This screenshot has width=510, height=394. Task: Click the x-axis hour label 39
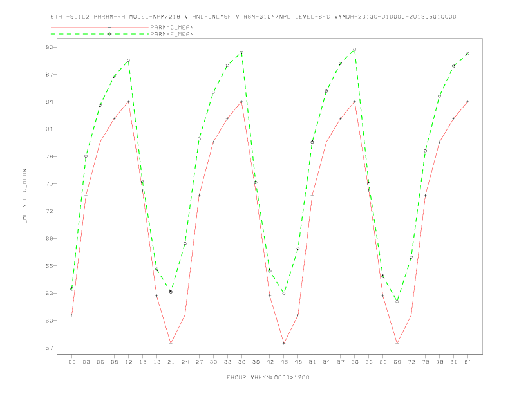coord(256,362)
